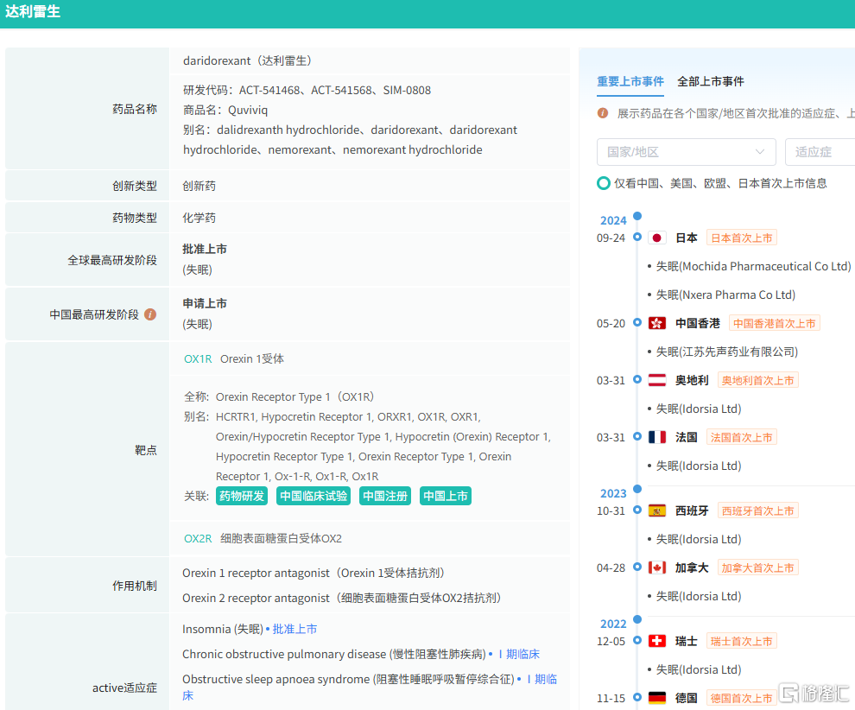Image resolution: width=855 pixels, height=710 pixels.
Task: Click the Germany flag icon
Action: tap(656, 698)
